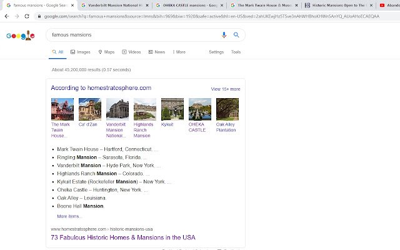The height and width of the screenshot is (250, 400).
Task: Close the Historic Mansions Open browser tab
Action: click(371, 5)
